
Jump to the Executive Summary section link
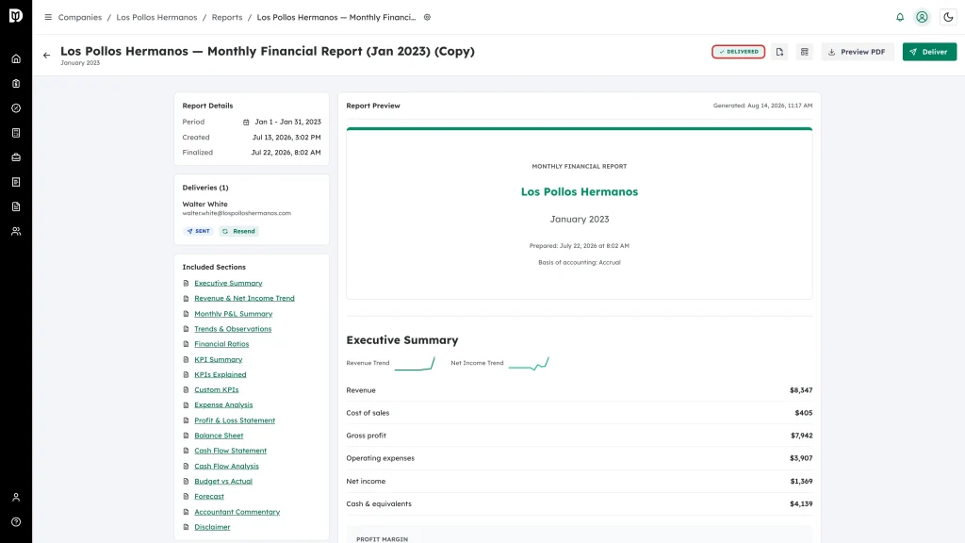[228, 283]
